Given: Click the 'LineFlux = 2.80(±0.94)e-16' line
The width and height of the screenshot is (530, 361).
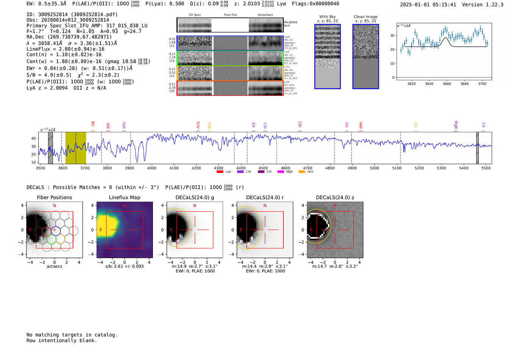Looking at the screenshot, I should (65, 49).
